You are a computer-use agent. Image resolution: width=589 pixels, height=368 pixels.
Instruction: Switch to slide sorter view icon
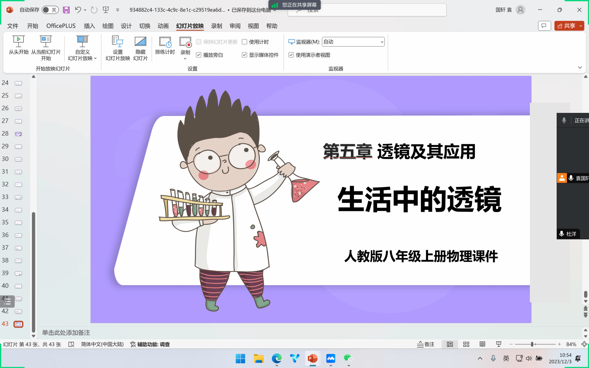[x=466, y=344]
